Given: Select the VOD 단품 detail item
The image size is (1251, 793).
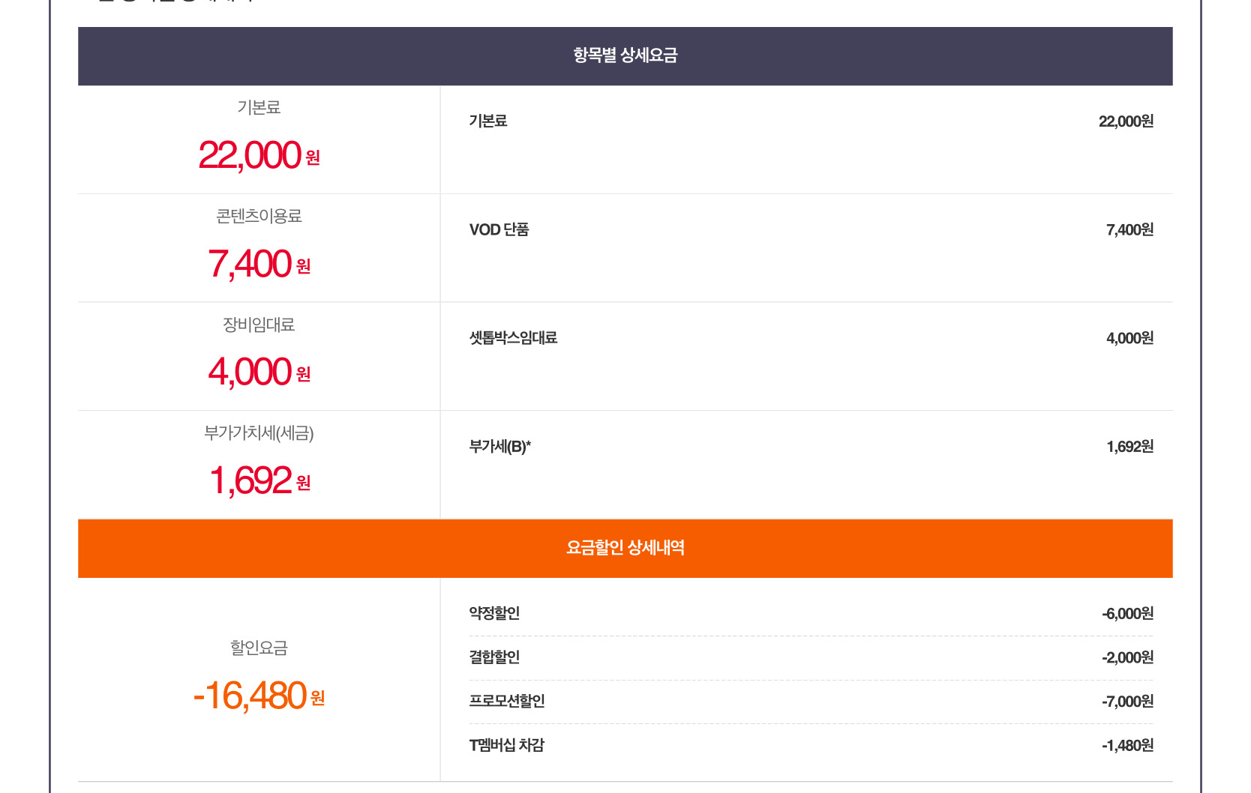Looking at the screenshot, I should [499, 230].
